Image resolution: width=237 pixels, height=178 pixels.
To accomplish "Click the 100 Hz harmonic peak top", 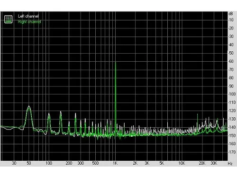I will coord(49,113).
